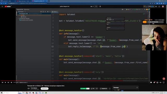Click the IDE Debug bug button

135,9
